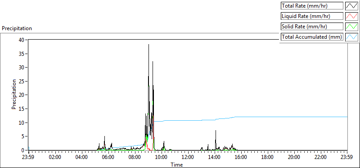The height and width of the screenshot is (168, 360).
Task: Click the Liquid Rate red line icon
Action: 351,16
